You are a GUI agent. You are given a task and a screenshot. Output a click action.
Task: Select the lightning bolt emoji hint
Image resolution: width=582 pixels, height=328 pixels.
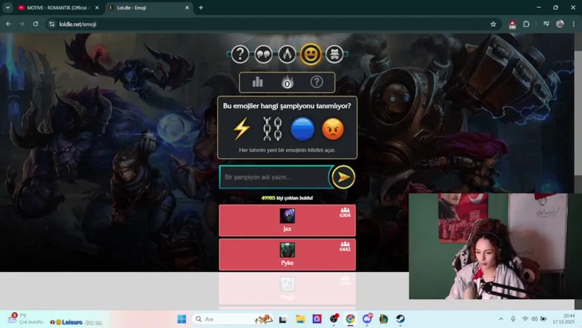tap(242, 129)
